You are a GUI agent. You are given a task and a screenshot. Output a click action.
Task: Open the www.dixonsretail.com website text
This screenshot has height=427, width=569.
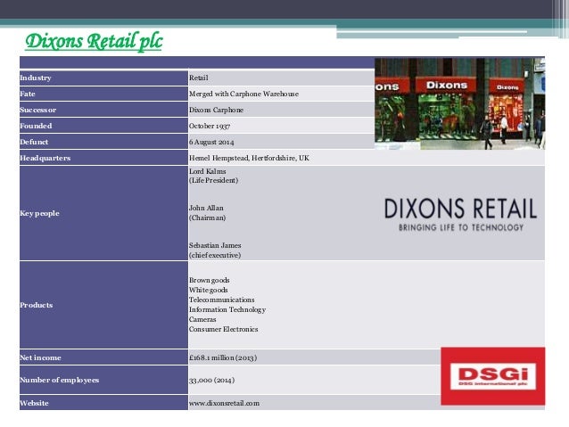224,403
